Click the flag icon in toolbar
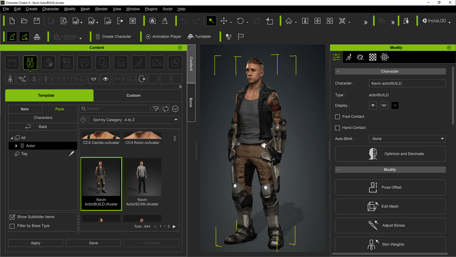 (x=241, y=36)
